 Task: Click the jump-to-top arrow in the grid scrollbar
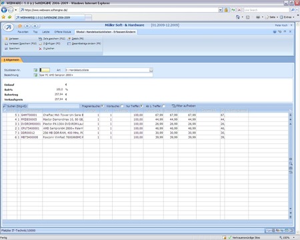291,115
